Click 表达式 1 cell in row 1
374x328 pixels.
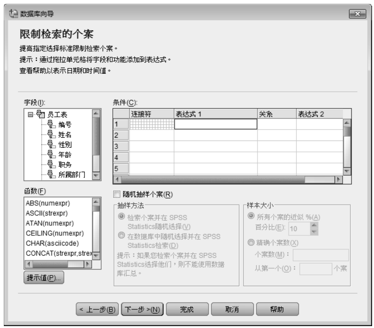[x=216, y=124]
